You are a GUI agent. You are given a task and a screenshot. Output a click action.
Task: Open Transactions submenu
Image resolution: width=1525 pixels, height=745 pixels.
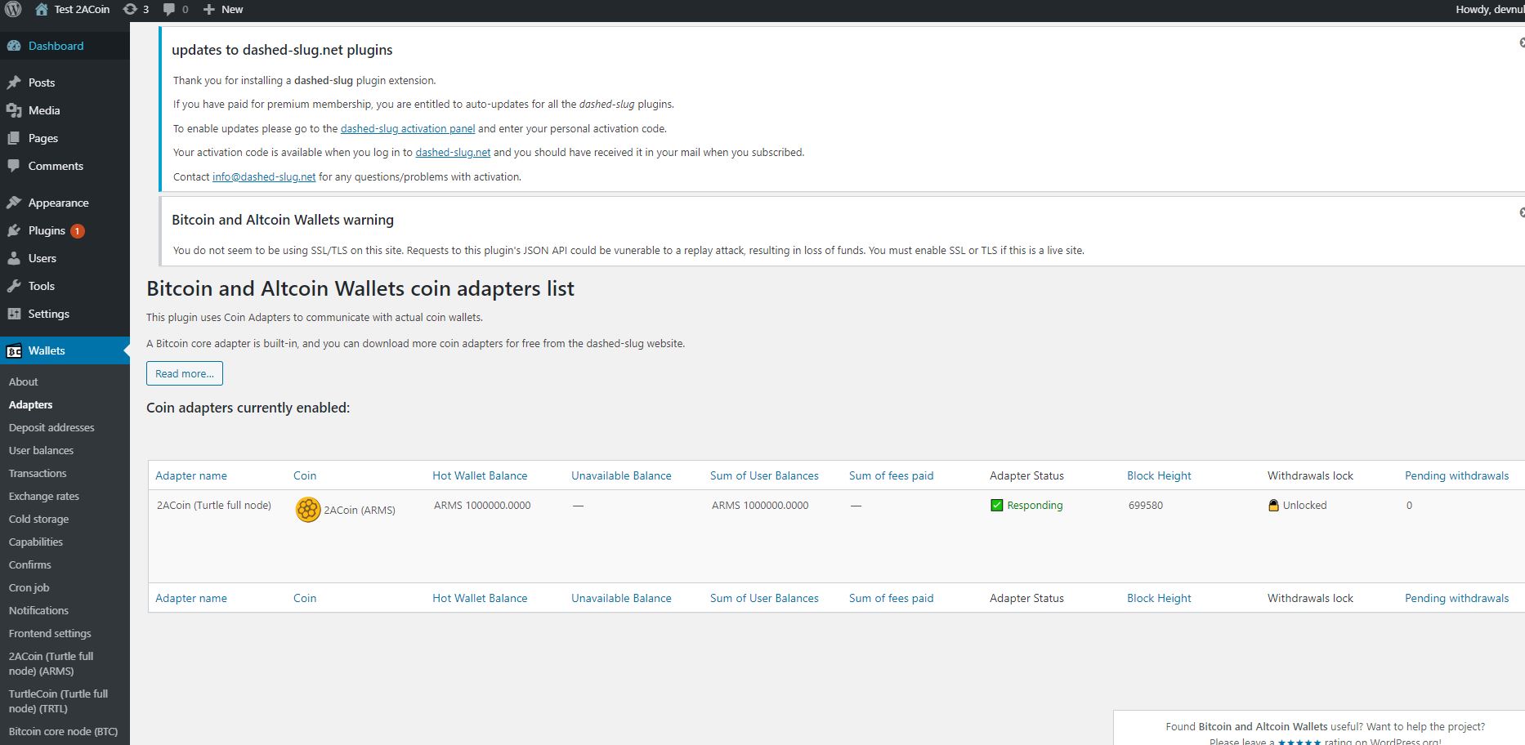pyautogui.click(x=38, y=473)
